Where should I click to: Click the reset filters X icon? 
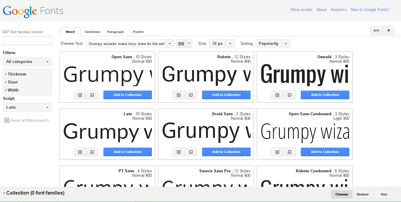(x=7, y=120)
